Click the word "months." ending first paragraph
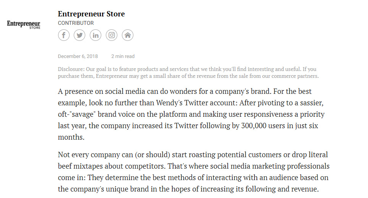 (x=71, y=137)
